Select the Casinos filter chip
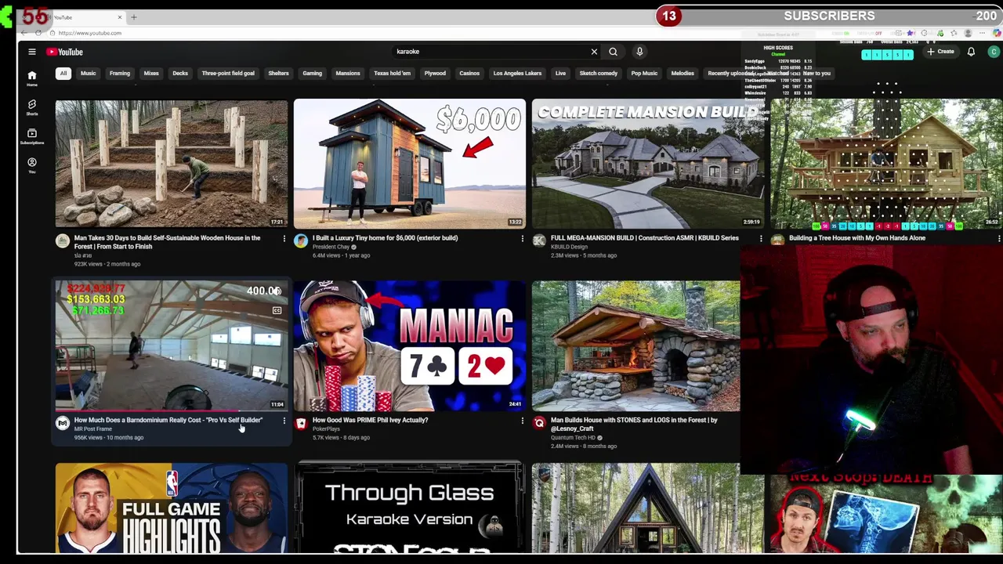Screen dimensions: 1003x564 (x=469, y=74)
